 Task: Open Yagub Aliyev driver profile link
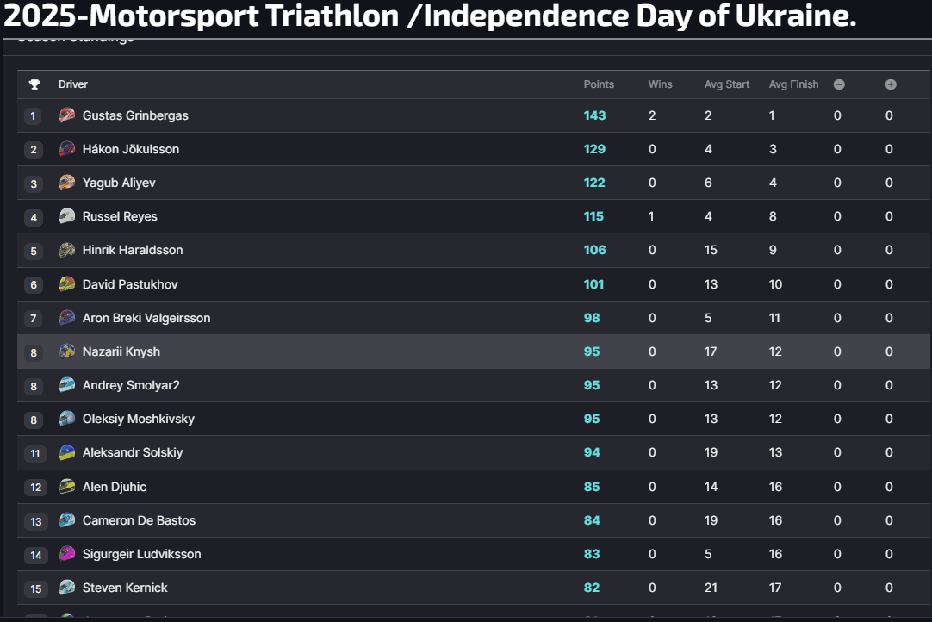coord(119,183)
